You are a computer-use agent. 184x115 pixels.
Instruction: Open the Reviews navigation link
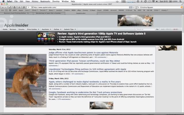(x=13, y=29)
